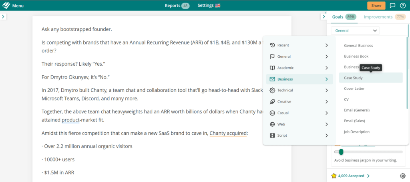Open the 4,009 Accepted link

(x=354, y=176)
